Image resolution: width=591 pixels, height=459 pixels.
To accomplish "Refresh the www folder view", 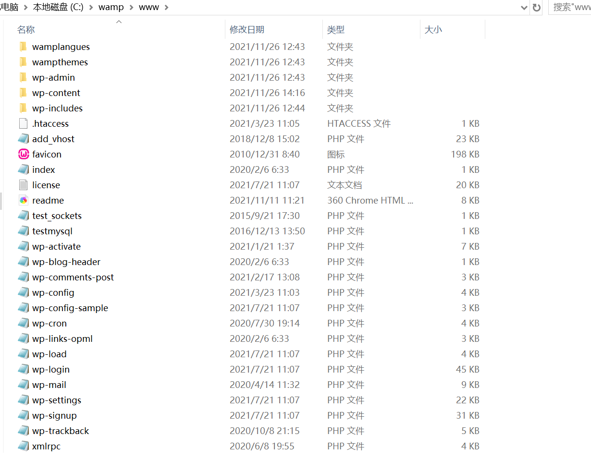I will click(537, 7).
